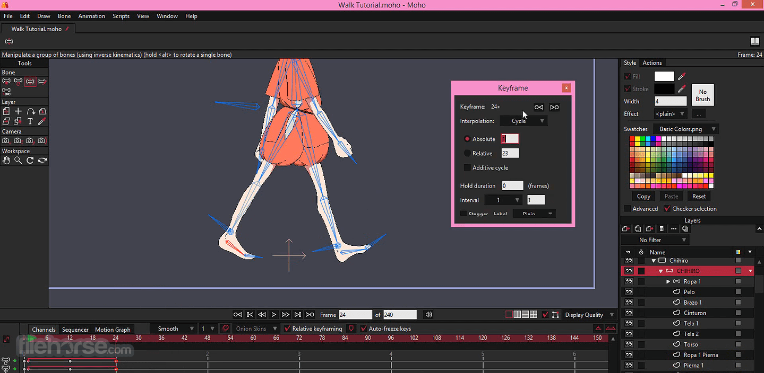
Task: Open the library book icon top right
Action: pyautogui.click(x=754, y=41)
